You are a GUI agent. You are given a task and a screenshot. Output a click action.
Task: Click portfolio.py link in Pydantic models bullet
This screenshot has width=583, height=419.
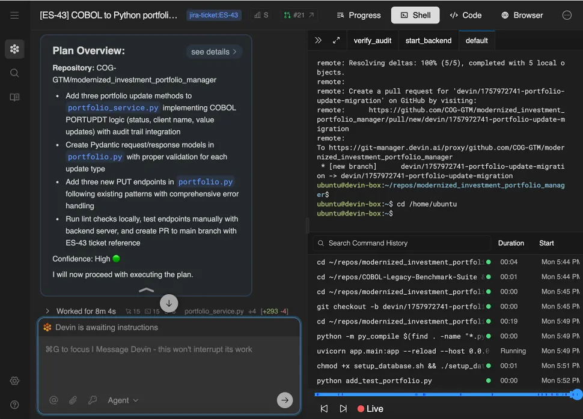point(95,157)
